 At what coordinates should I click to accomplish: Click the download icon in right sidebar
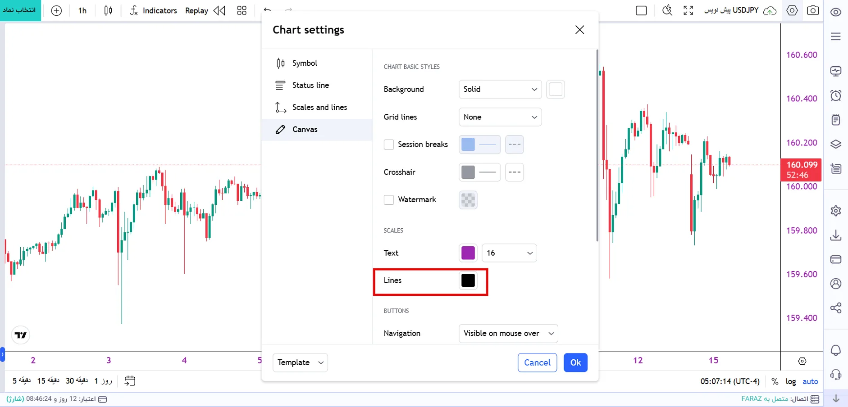[836, 235]
